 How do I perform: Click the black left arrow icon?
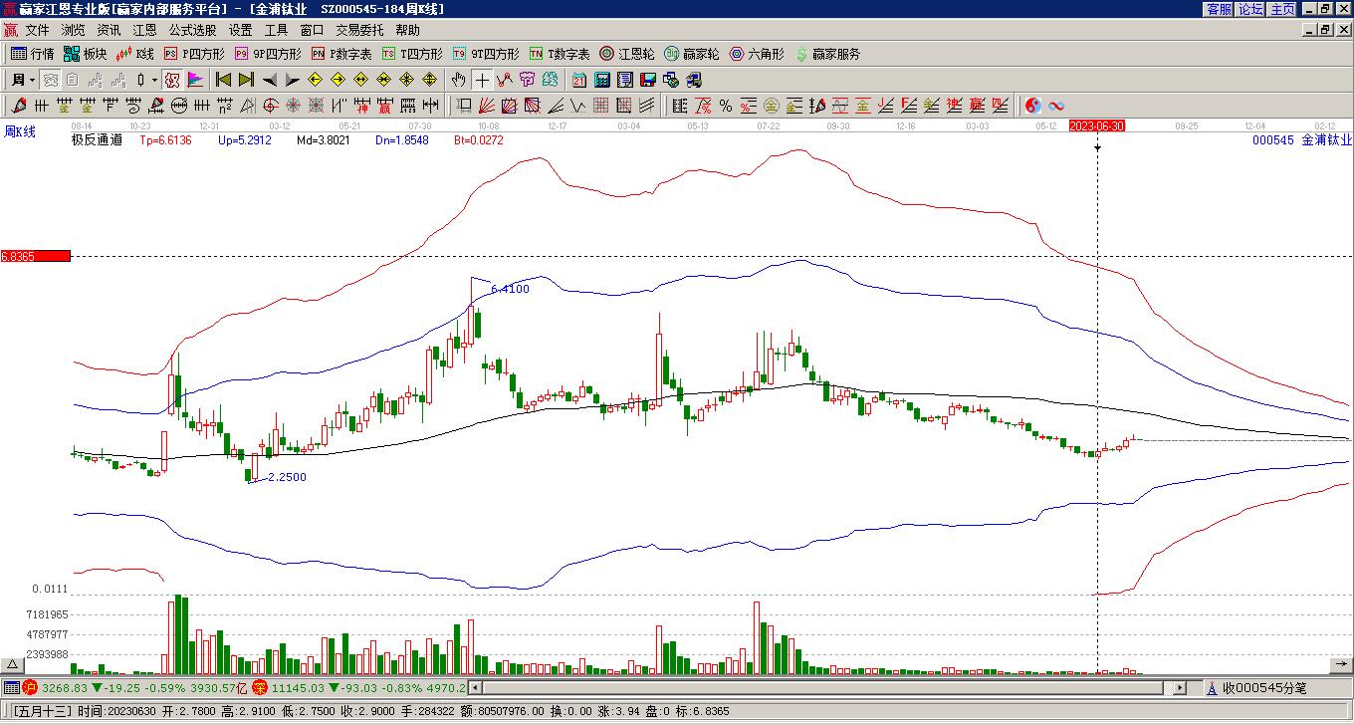point(269,80)
